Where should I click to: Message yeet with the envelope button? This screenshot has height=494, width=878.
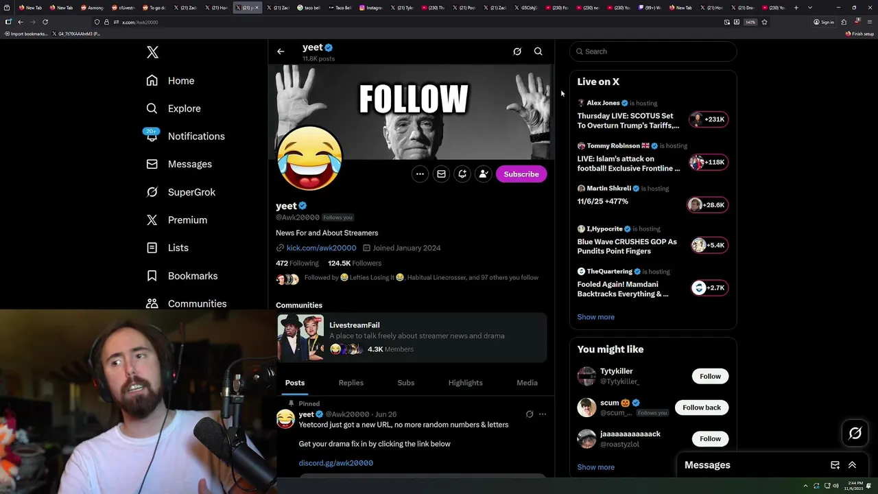click(x=441, y=174)
